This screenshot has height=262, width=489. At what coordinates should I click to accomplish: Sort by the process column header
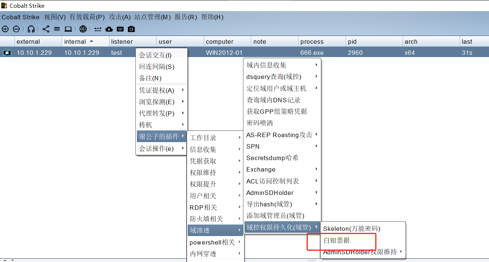click(x=322, y=42)
